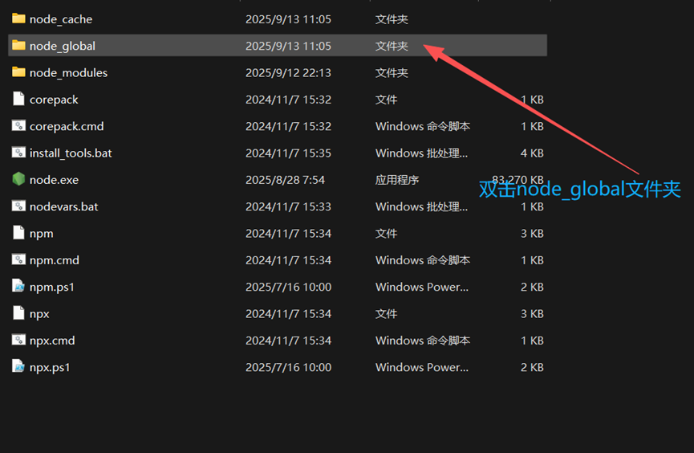Click the npx blank file icon

click(18, 312)
